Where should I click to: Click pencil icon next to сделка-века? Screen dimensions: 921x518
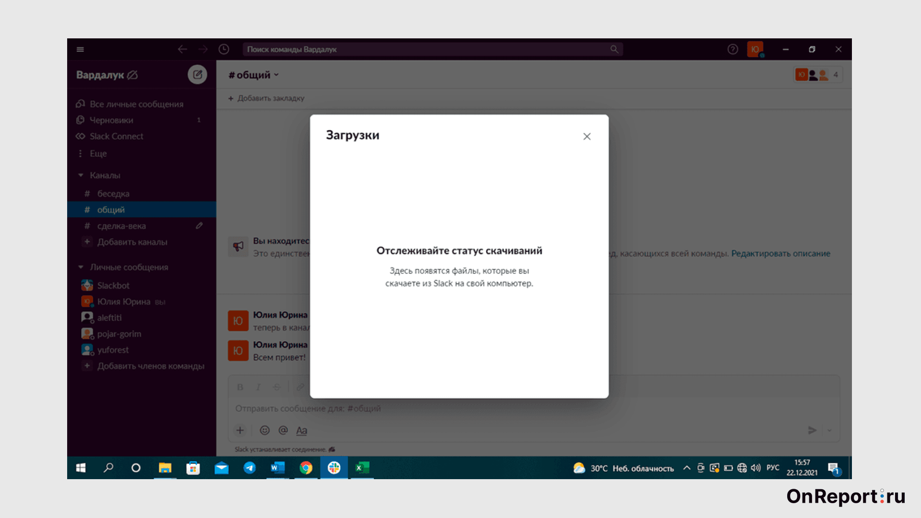coord(199,225)
